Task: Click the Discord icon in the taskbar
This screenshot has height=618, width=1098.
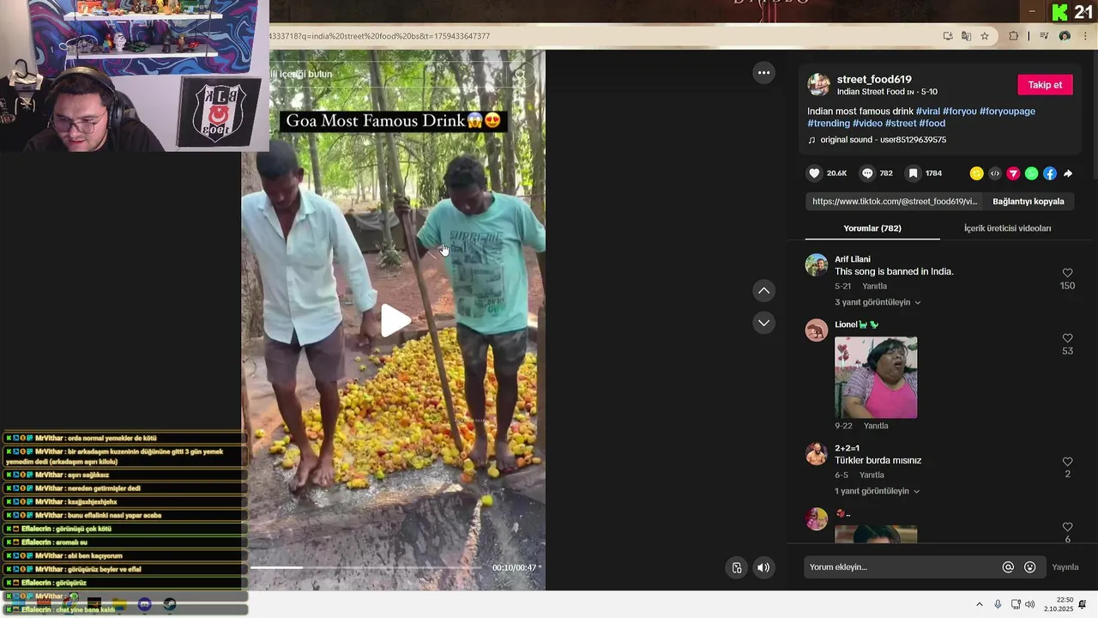Action: 145,604
